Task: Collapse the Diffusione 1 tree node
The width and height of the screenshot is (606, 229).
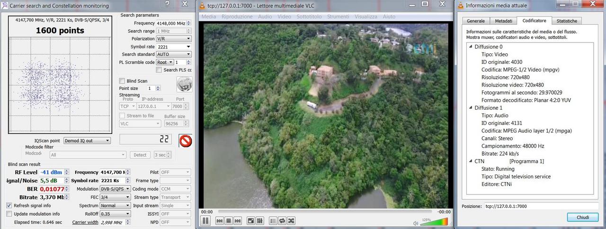Action: tap(471, 108)
